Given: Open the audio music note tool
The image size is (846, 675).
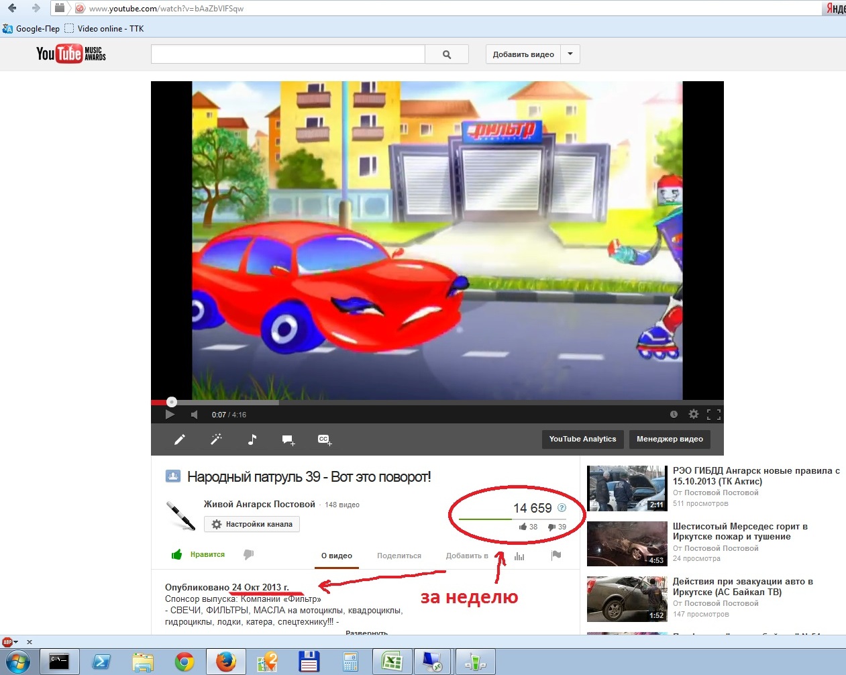Looking at the screenshot, I should 252,439.
